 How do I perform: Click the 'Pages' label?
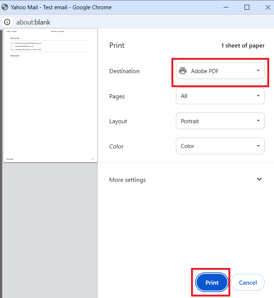click(117, 96)
